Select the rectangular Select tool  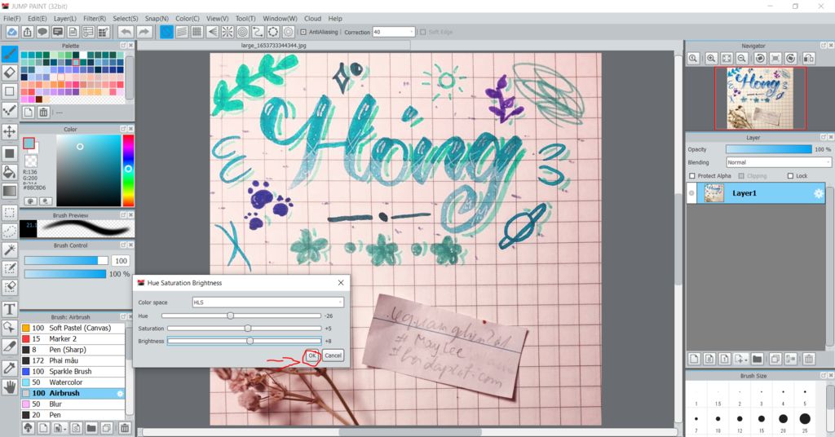pos(10,212)
